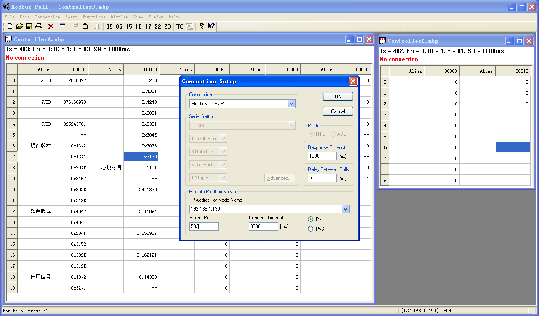Select the RTU mode radio button
This screenshot has height=316, width=539.
click(312, 134)
